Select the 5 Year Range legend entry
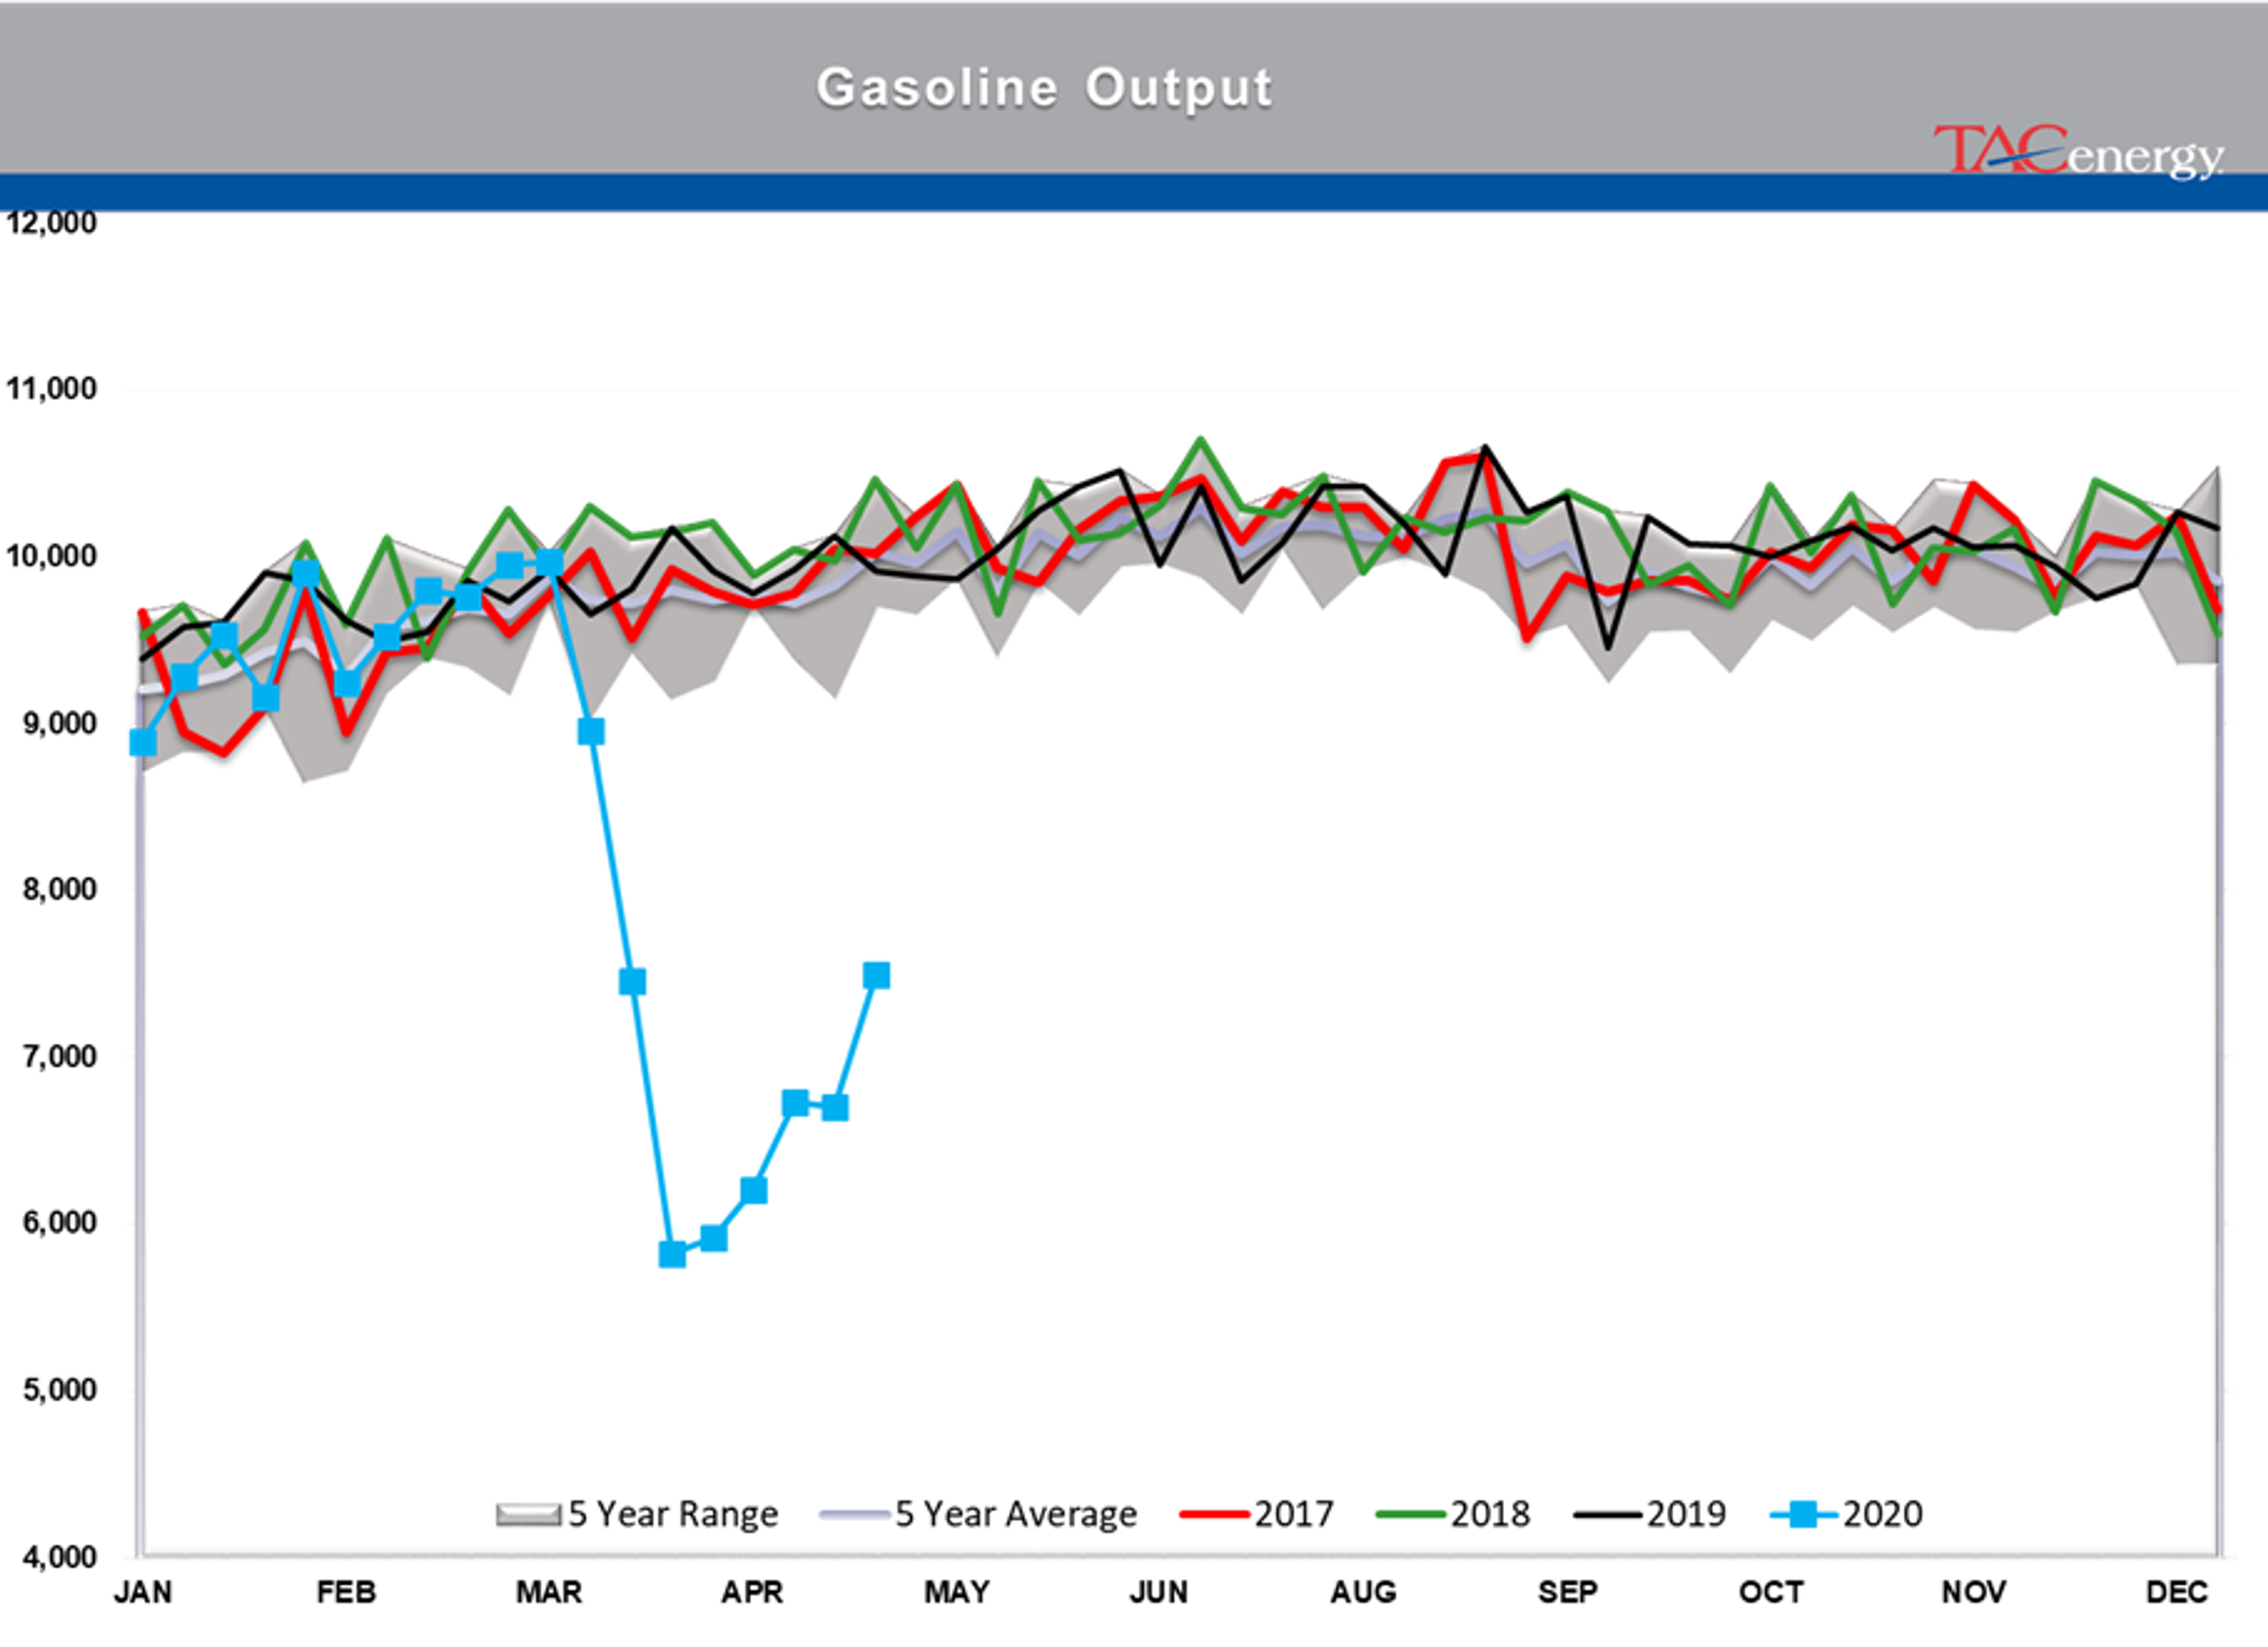This screenshot has height=1647, width=2268. 637,1514
